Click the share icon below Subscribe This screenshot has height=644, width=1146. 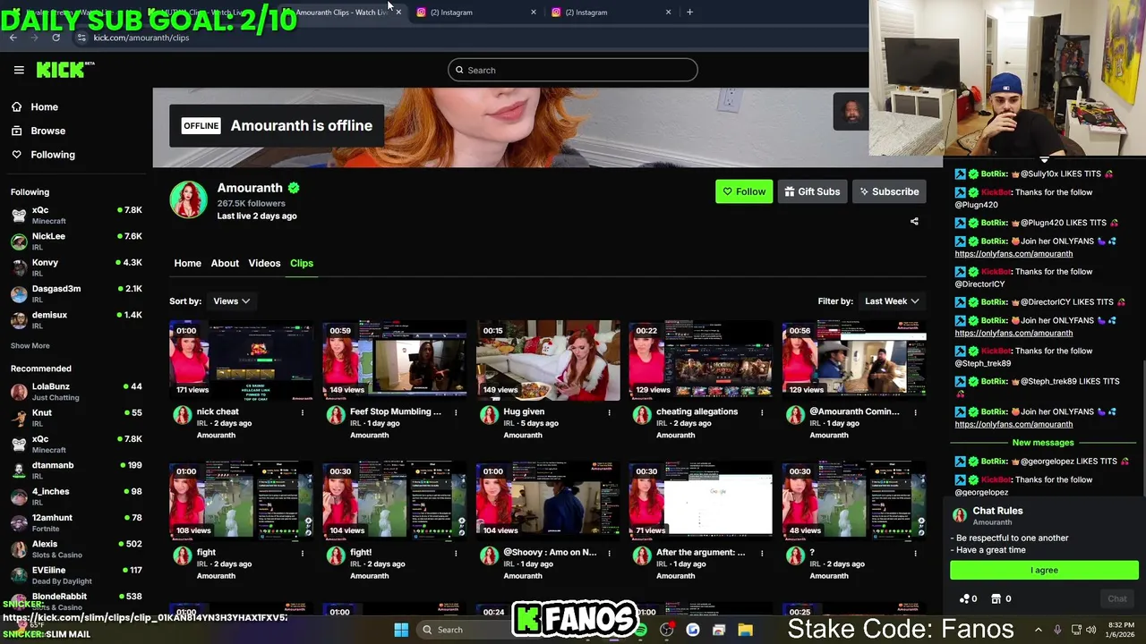[914, 221]
